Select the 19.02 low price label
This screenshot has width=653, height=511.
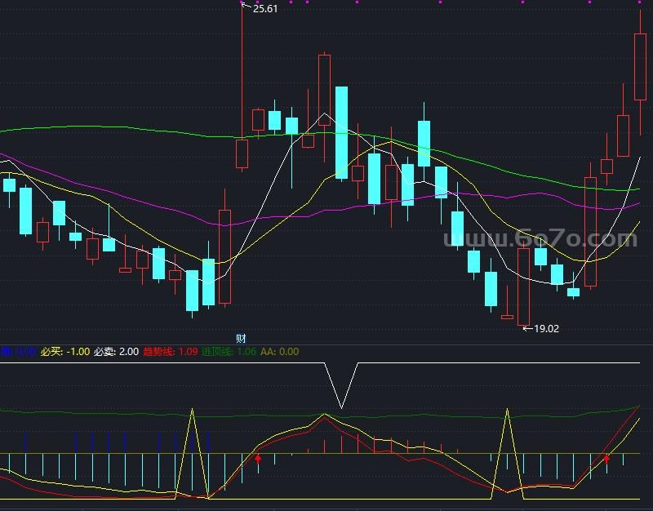(x=546, y=329)
